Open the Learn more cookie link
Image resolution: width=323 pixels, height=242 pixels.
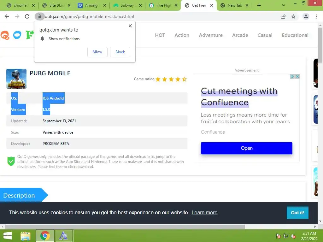click(x=204, y=213)
